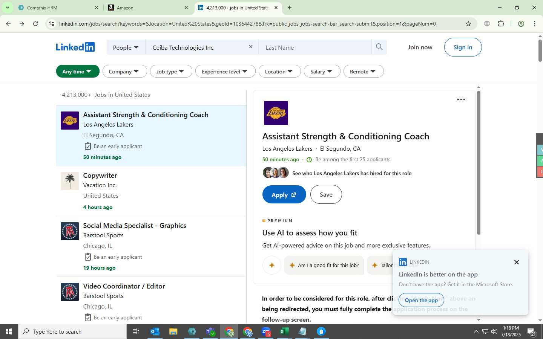Click the Sign in button
The height and width of the screenshot is (339, 543).
(463, 47)
